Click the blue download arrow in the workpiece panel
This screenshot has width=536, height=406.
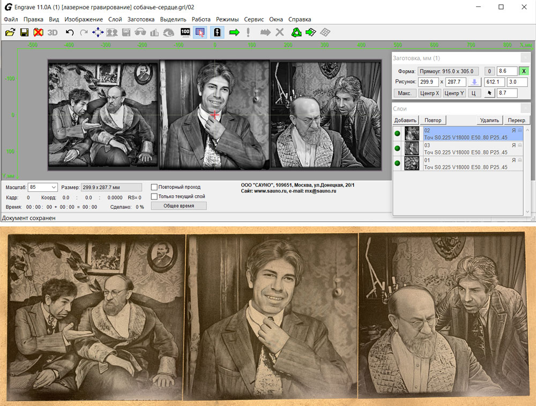[474, 82]
